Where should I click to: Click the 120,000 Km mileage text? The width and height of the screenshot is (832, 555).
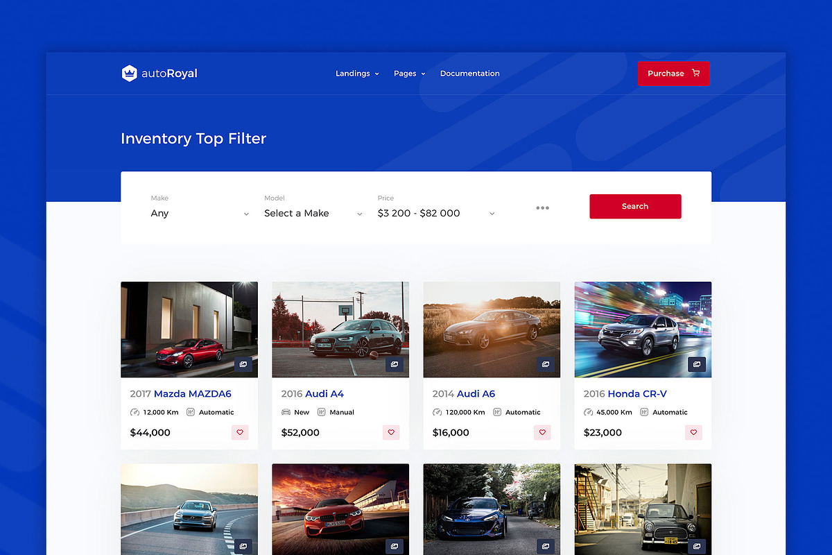[465, 412]
